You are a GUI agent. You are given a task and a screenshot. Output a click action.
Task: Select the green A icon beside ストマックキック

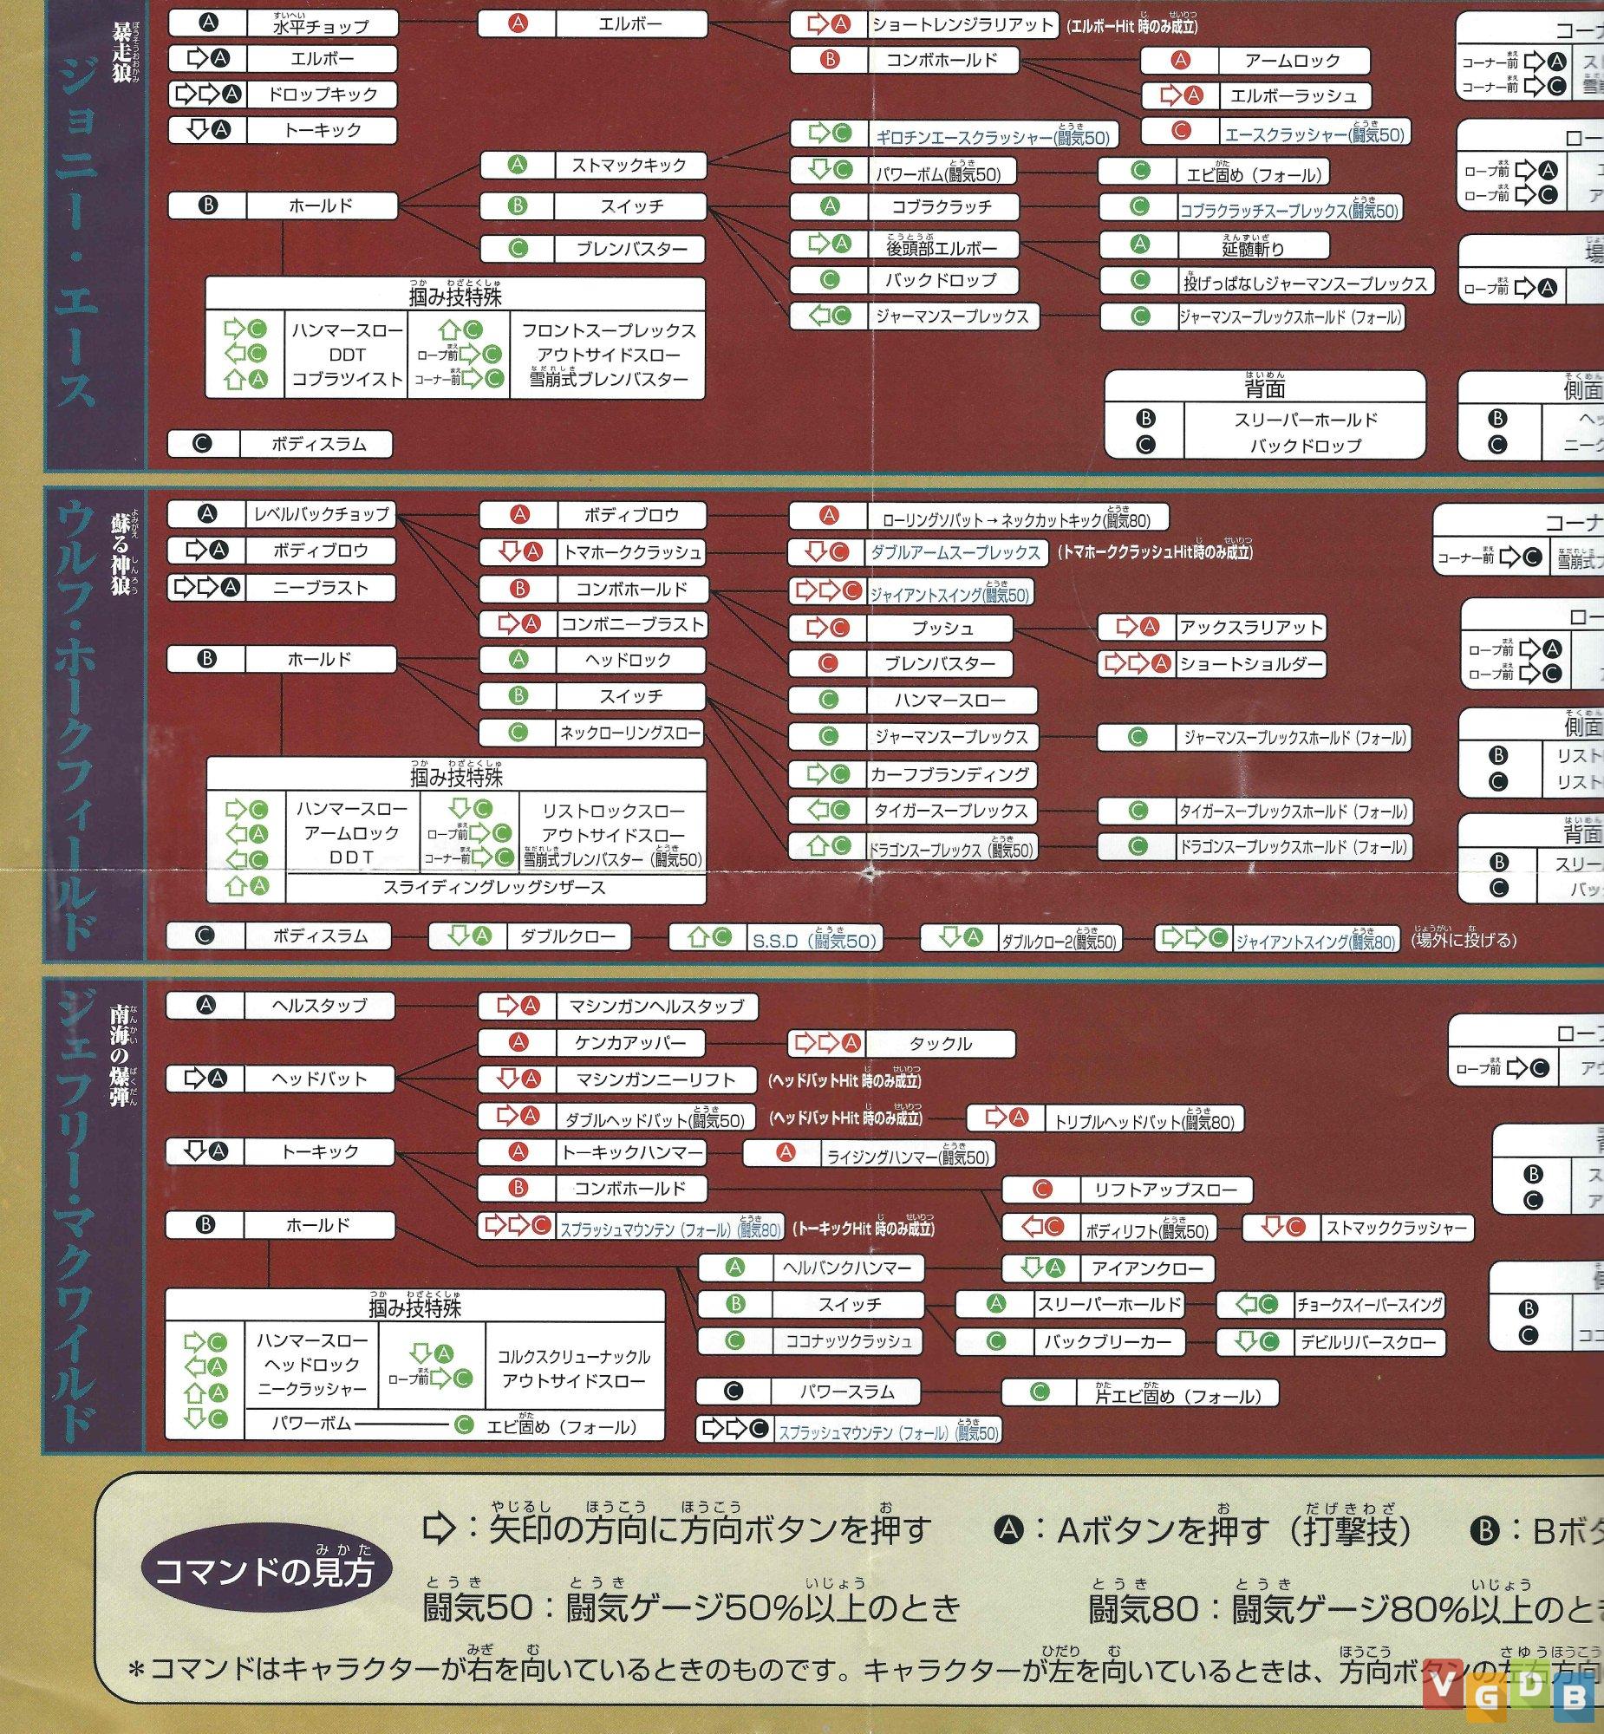(518, 164)
